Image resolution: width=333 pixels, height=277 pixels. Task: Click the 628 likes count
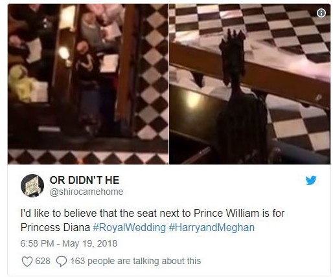43,261
